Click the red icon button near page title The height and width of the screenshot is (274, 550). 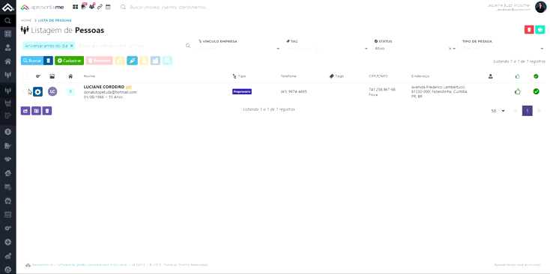[529, 30]
